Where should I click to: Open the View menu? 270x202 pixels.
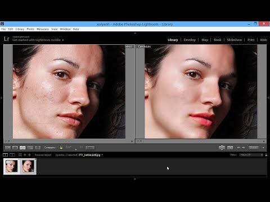click(55, 29)
